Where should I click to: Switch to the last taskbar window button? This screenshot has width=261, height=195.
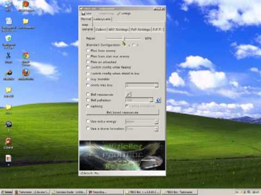click(x=179, y=192)
